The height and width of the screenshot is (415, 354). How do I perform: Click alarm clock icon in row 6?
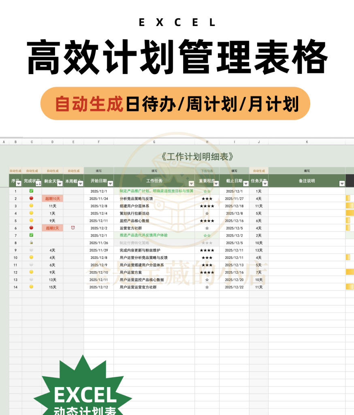click(x=73, y=228)
